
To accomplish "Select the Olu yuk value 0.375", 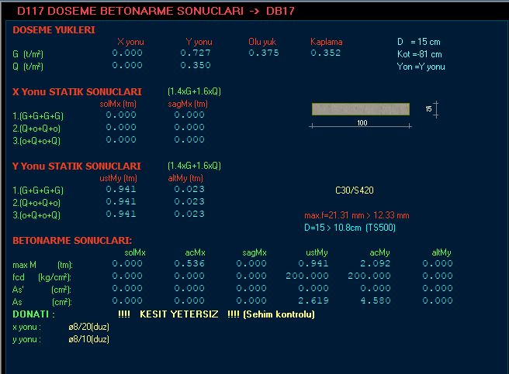I will tap(264, 53).
